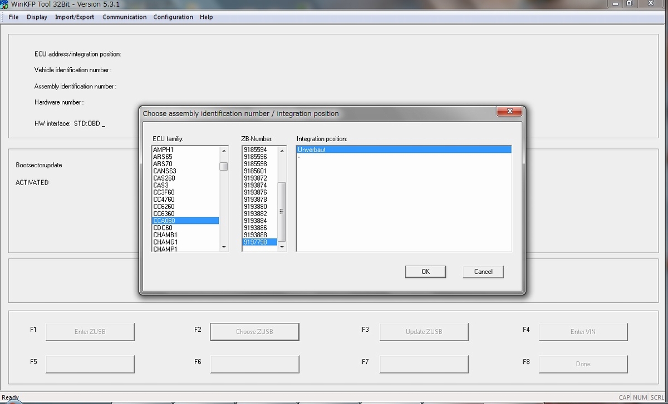668x404 pixels.
Task: Click ECU family list scroll up arrow
Action: point(224,151)
